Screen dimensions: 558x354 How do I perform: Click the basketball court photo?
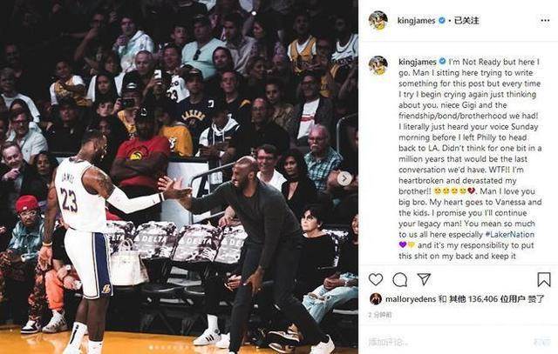(x=179, y=177)
